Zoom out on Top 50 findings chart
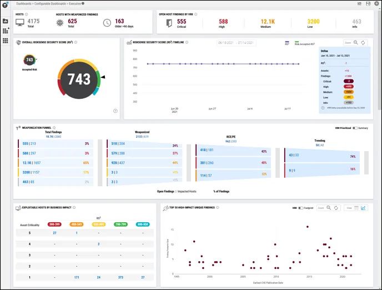The height and width of the screenshot is (290, 382). (x=329, y=208)
